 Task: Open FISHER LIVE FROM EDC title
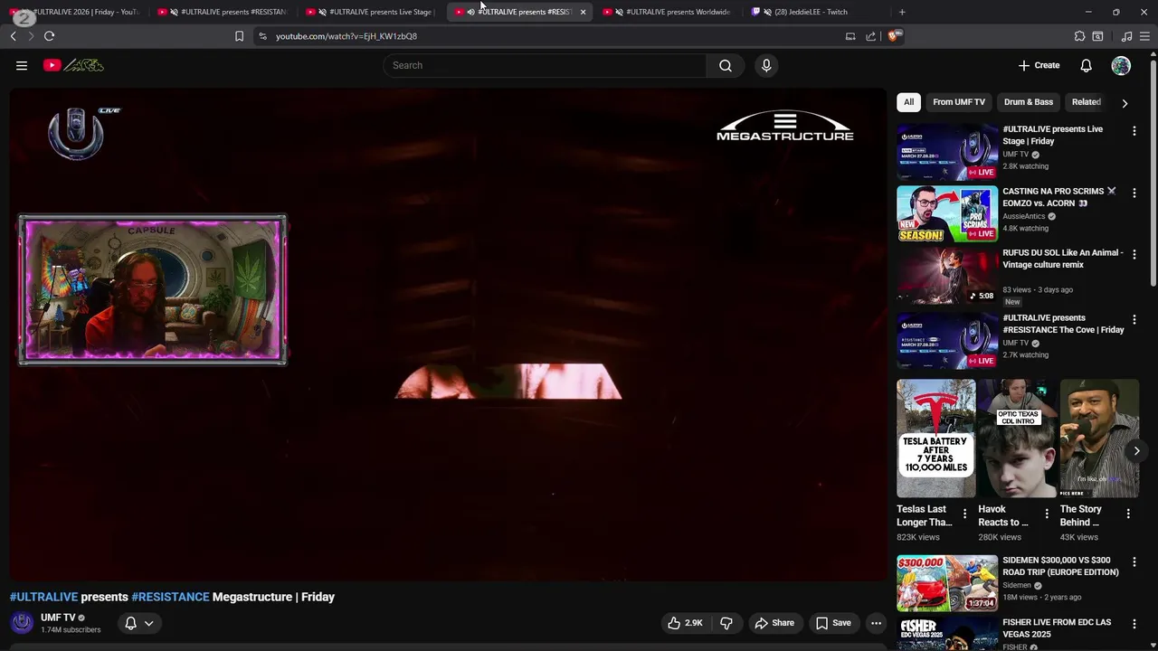(x=1057, y=628)
